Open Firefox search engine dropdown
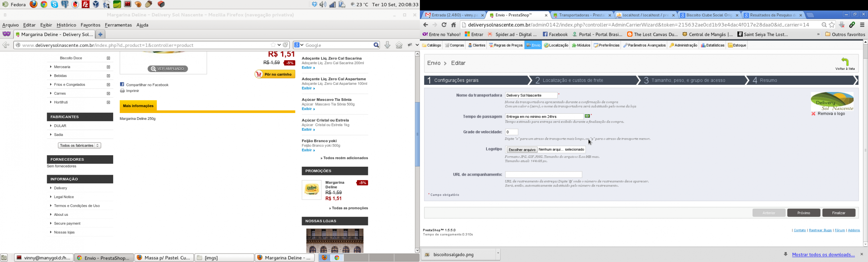The width and height of the screenshot is (868, 262). pos(299,45)
